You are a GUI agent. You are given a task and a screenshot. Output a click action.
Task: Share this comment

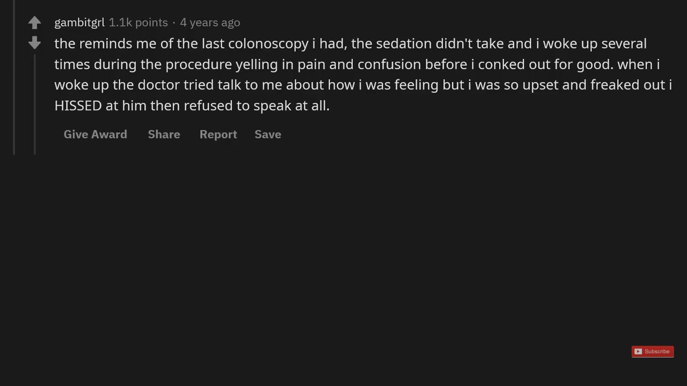(x=164, y=135)
